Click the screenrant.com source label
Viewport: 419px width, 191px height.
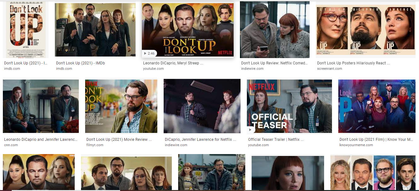pyautogui.click(x=329, y=69)
